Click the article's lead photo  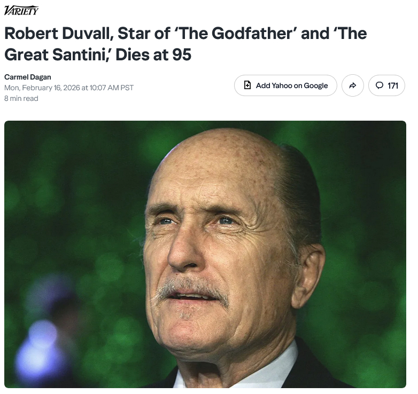(205, 254)
